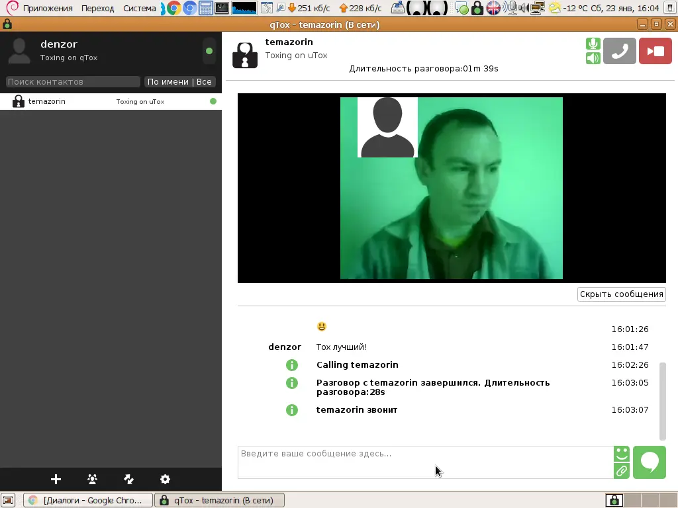Image resolution: width=678 pixels, height=508 pixels.
Task: Click 'Toxing on qTox' status message
Action: [x=69, y=58]
